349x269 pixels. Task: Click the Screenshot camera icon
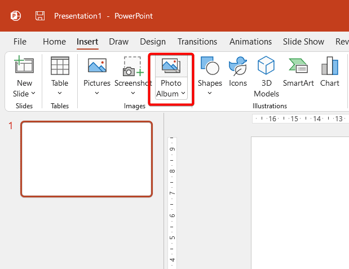point(133,66)
